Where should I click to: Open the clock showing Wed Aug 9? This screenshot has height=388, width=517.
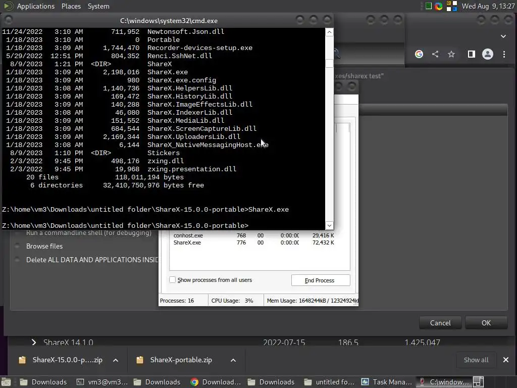[x=488, y=6]
